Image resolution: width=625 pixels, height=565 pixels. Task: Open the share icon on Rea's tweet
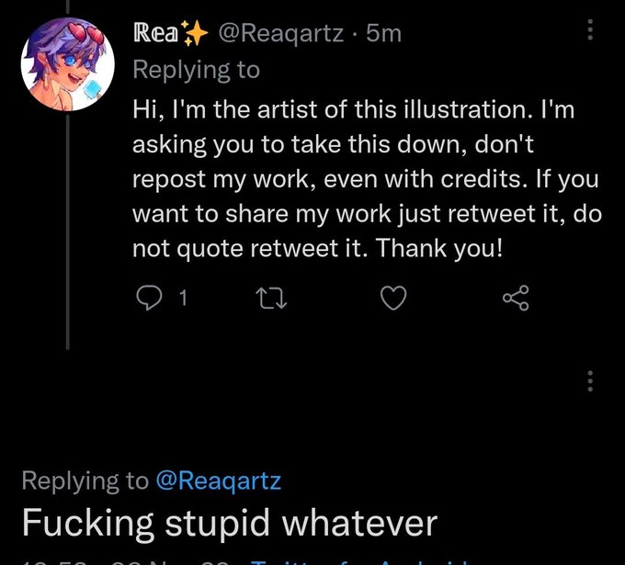click(x=516, y=298)
